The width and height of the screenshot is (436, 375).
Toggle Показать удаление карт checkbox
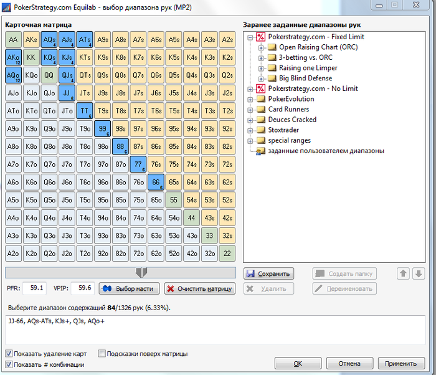click(9, 354)
